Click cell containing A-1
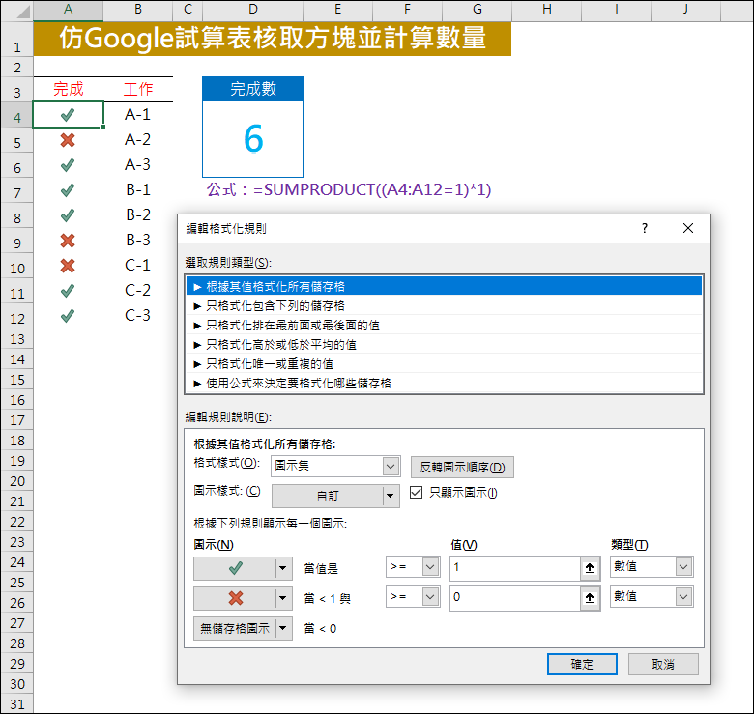The height and width of the screenshot is (714, 754). tap(138, 114)
